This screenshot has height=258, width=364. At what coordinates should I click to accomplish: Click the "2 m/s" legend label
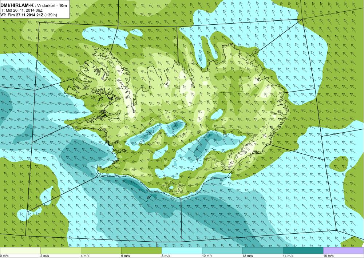coord(45,256)
